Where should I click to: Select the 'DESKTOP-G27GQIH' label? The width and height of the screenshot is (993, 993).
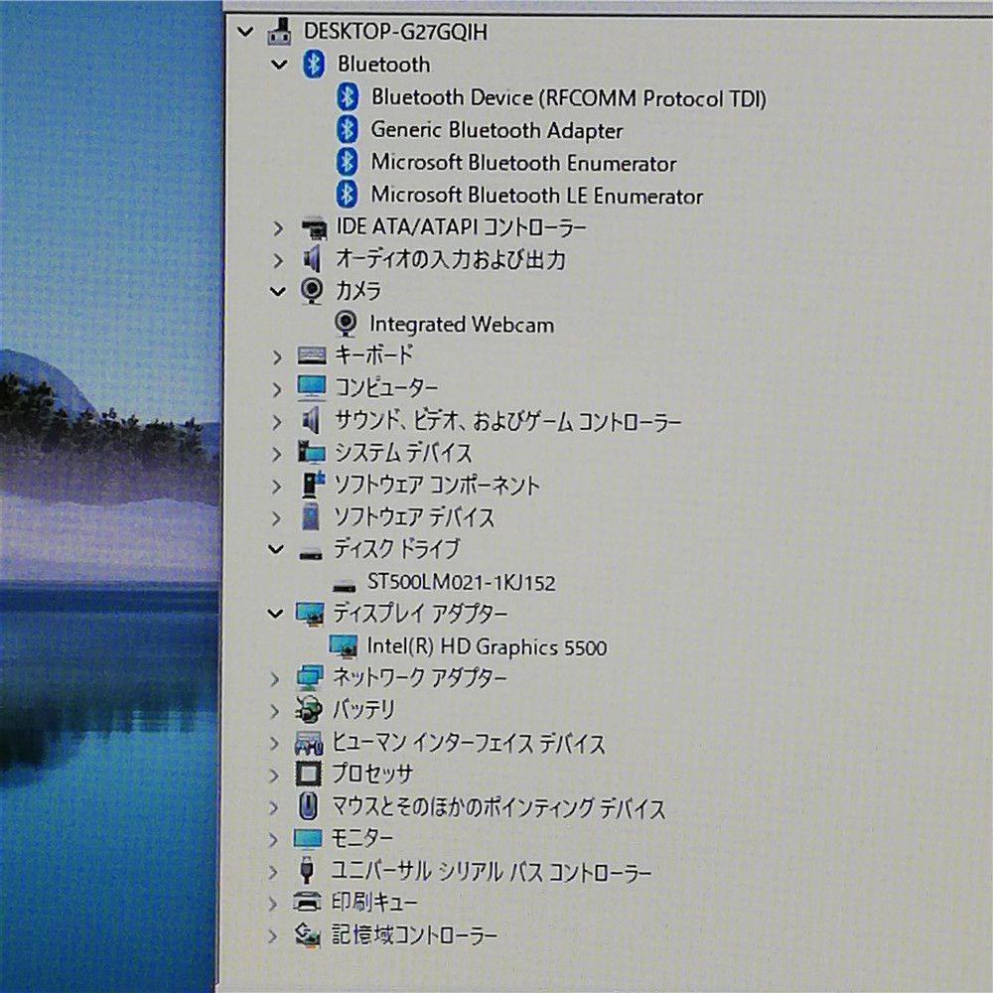tap(396, 31)
